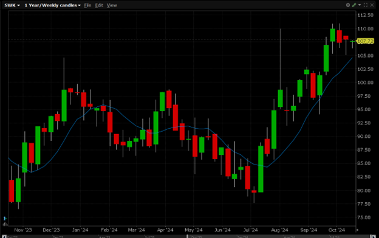Click the Jan '24 date axis label
The height and width of the screenshot is (238, 379).
tap(80, 229)
